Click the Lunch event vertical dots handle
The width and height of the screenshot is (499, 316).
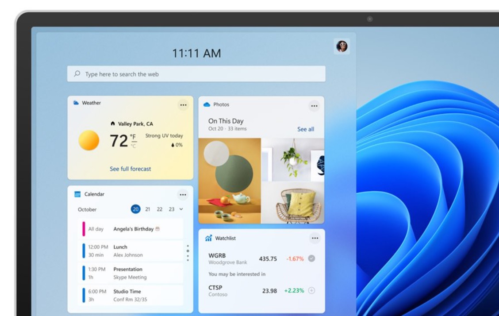click(x=188, y=252)
